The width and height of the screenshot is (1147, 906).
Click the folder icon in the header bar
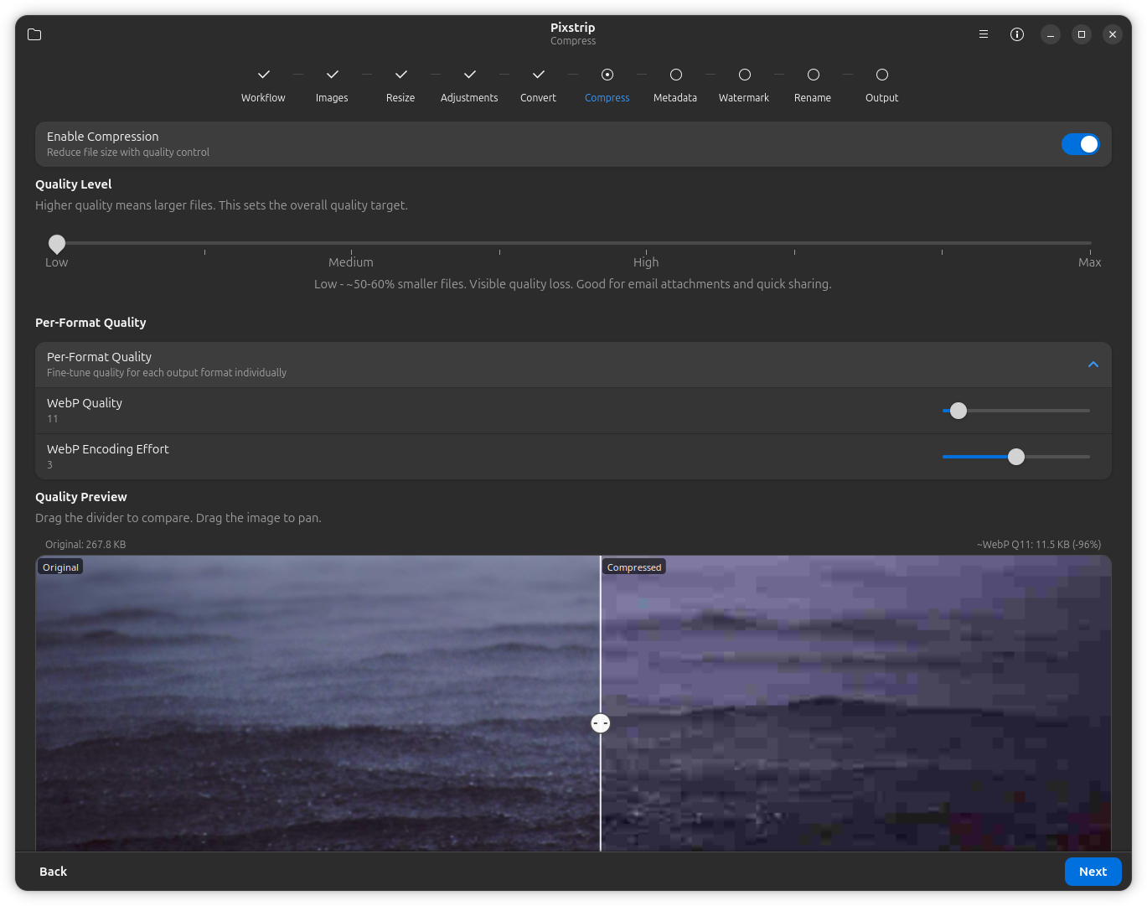pyautogui.click(x=34, y=34)
